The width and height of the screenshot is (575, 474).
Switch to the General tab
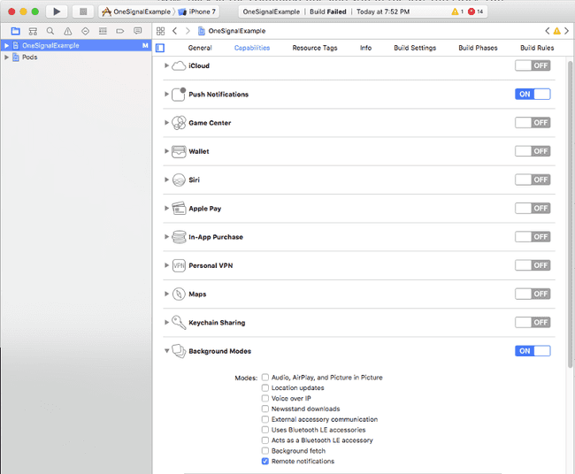200,48
